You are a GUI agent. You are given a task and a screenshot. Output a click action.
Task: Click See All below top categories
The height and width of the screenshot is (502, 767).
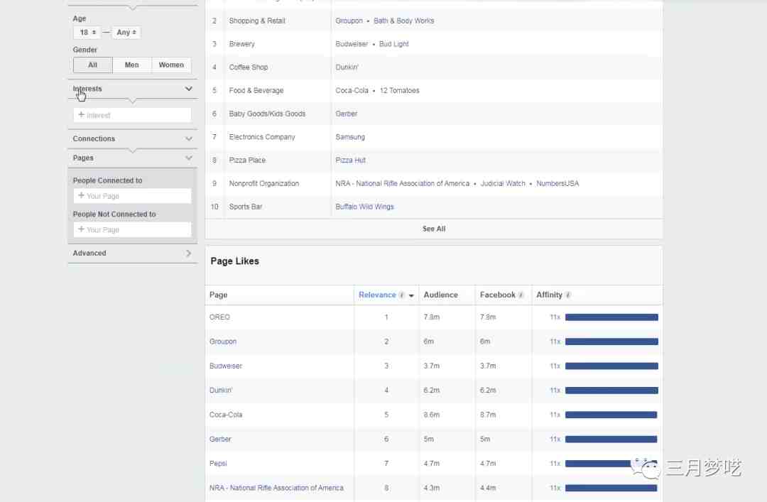tap(434, 229)
